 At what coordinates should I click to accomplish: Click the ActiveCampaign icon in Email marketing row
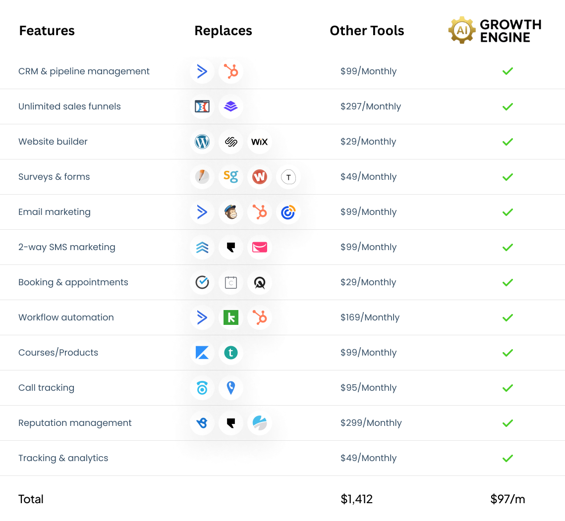click(202, 212)
